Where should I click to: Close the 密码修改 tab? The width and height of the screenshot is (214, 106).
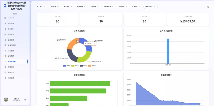click(x=58, y=7)
